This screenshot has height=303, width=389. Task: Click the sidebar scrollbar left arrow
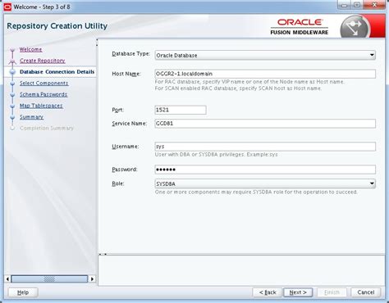pyautogui.click(x=7, y=279)
